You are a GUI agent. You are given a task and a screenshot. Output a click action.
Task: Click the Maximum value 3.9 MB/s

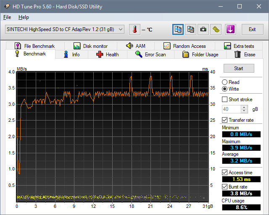click(x=241, y=148)
